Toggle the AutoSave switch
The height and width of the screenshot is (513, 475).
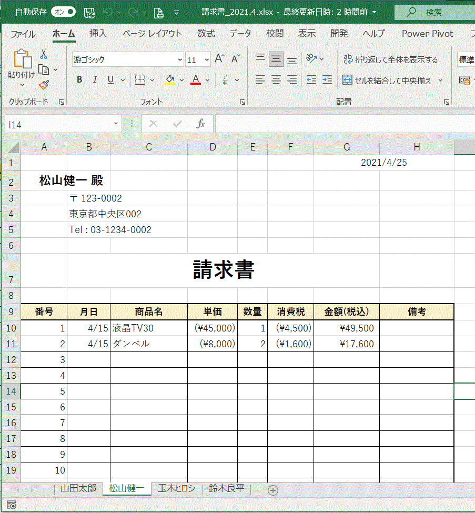63,12
